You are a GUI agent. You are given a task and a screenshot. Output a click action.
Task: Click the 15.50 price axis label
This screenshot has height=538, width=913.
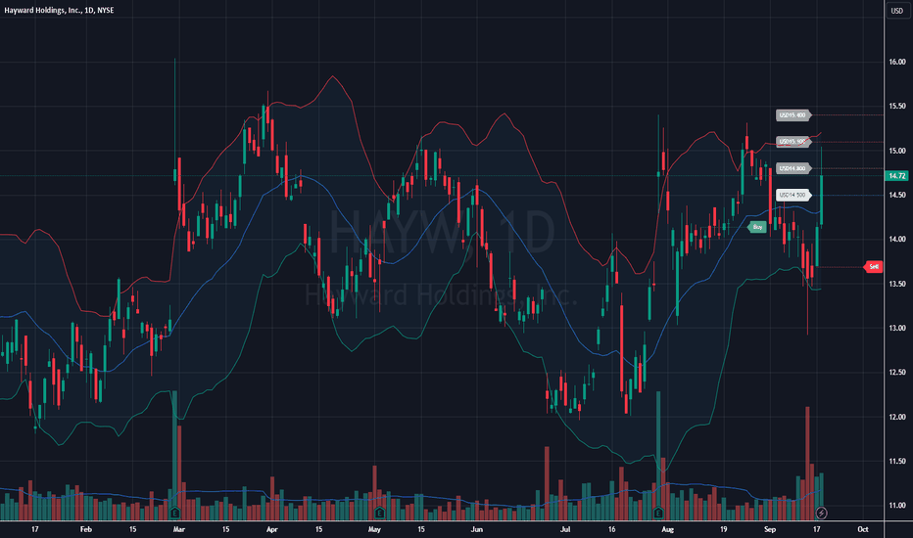point(896,106)
